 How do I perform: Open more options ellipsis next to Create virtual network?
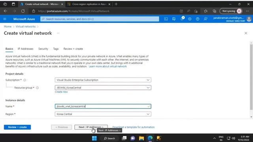[58, 33]
